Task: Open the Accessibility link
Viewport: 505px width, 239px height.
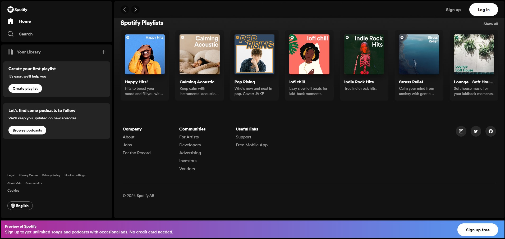Action: pyautogui.click(x=34, y=183)
